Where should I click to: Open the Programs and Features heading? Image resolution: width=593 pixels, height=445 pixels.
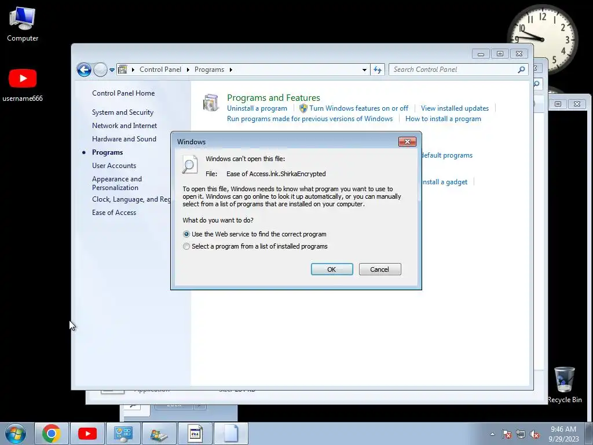[273, 97]
